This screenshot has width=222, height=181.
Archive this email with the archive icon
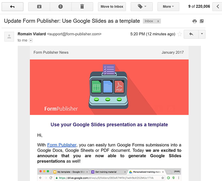coord(39,7)
